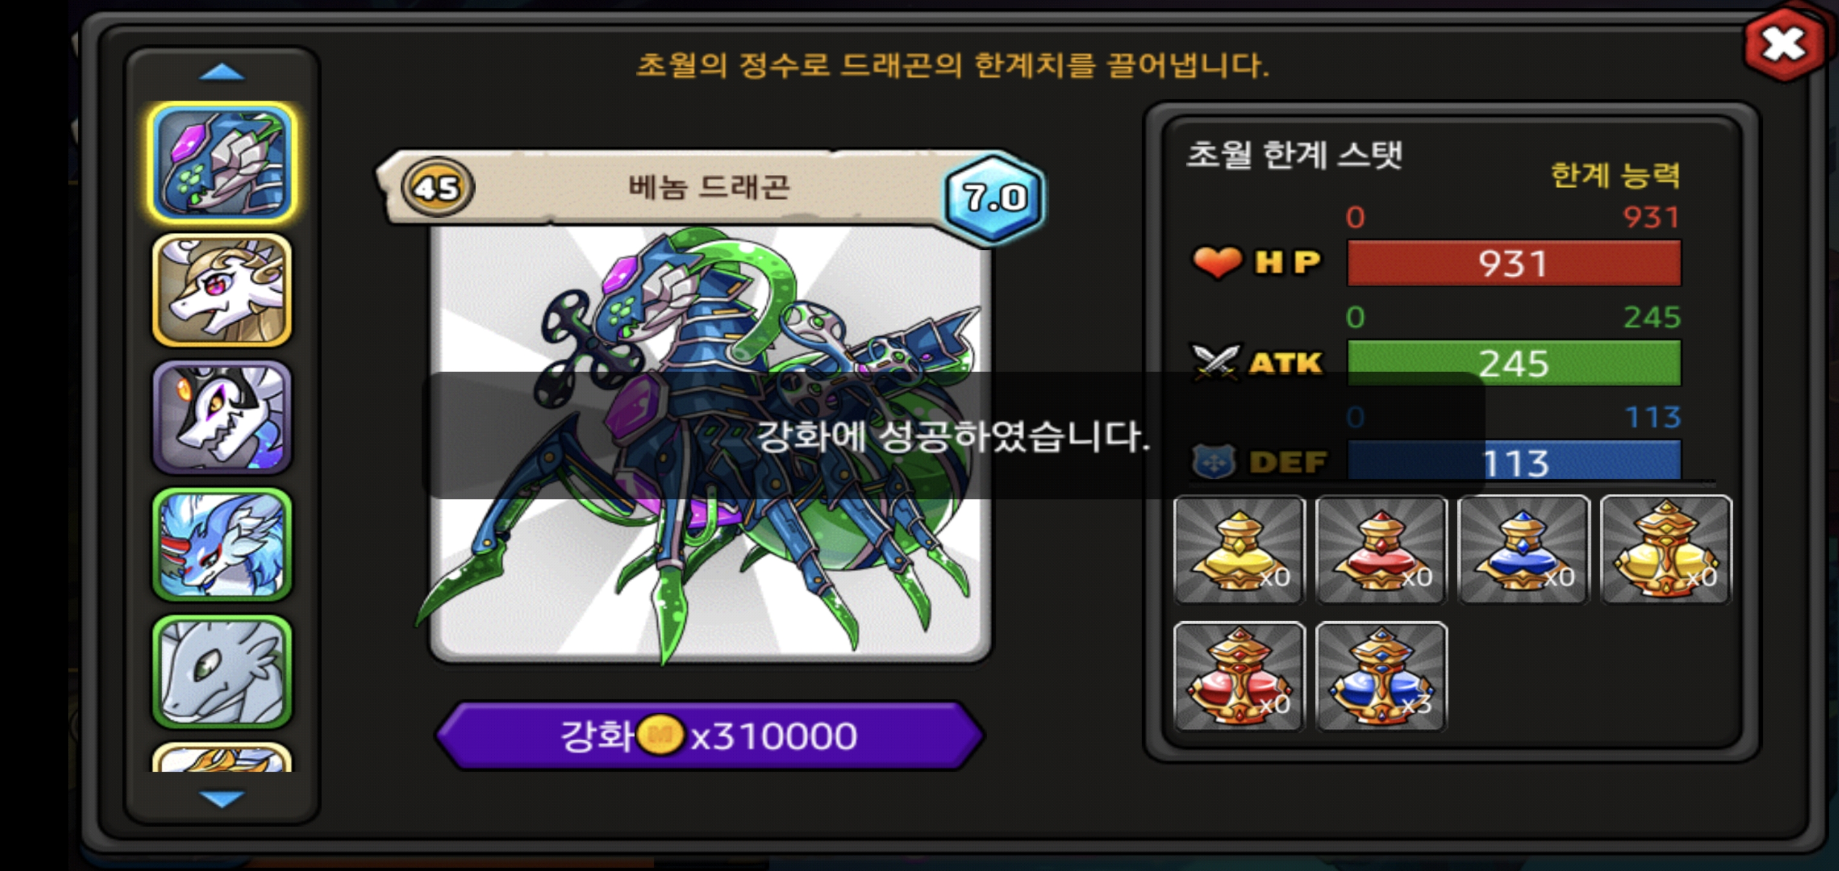Screen dimensions: 1839x871
Task: Select the blue furry dragon portrait
Action: [x=222, y=545]
